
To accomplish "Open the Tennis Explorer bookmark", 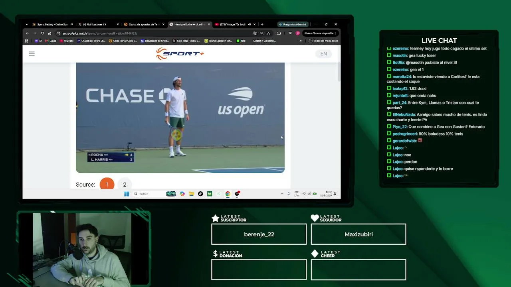I will 218,41.
